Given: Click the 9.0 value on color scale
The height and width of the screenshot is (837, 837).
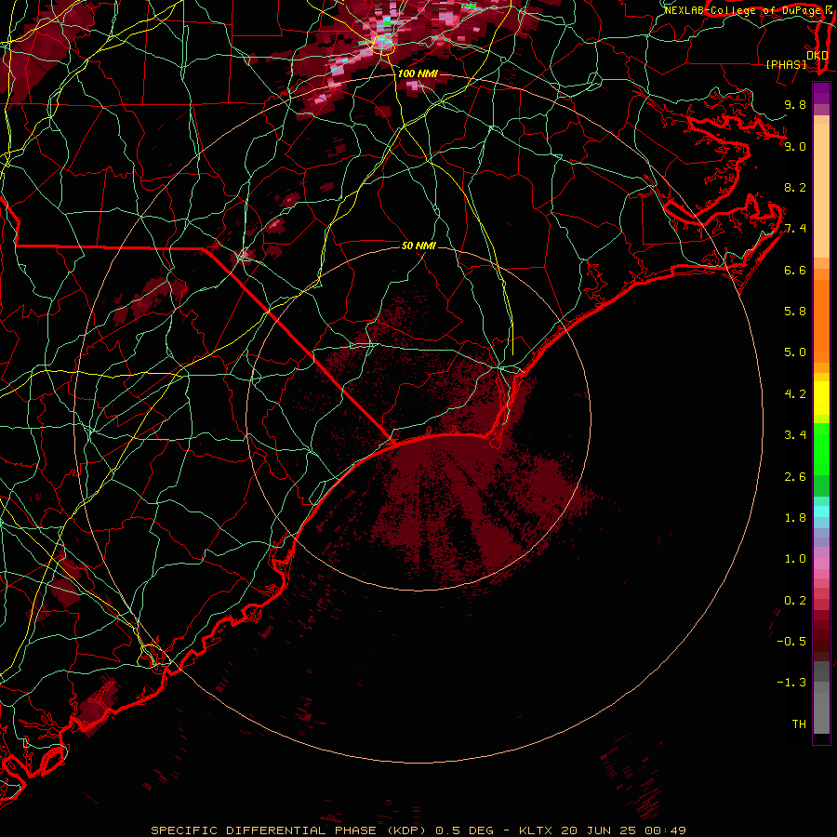Looking at the screenshot, I should tap(795, 146).
